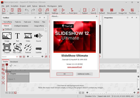140x98 pixels.
Task: Switch to the Fade-ins tab
Action: (x=18, y=22)
